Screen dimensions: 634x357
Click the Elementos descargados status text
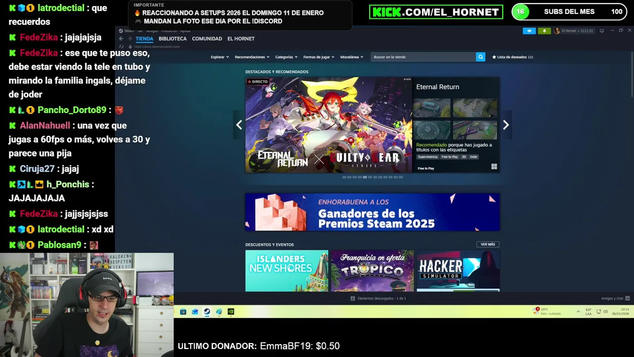coord(381,298)
